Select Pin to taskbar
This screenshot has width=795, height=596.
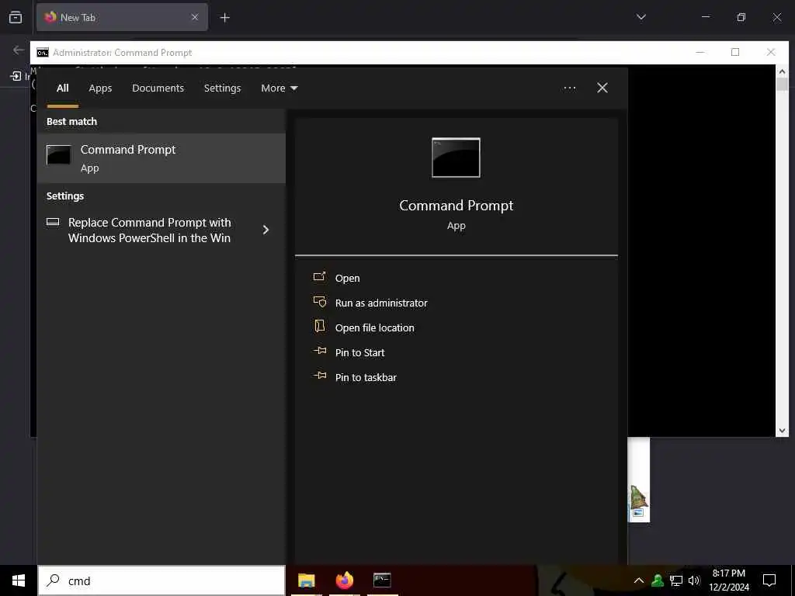[366, 378]
